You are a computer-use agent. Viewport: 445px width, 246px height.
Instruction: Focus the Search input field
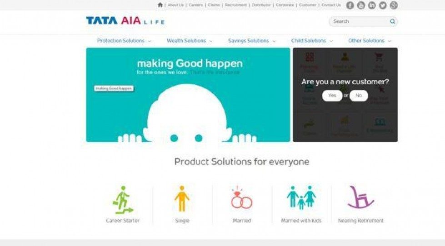tap(360, 21)
